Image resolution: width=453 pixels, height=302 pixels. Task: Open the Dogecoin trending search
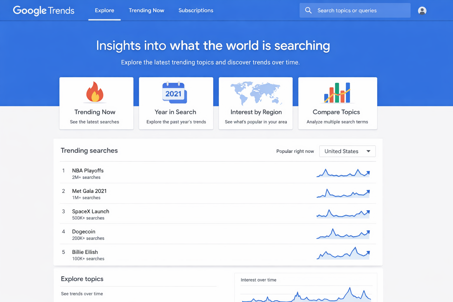(84, 232)
